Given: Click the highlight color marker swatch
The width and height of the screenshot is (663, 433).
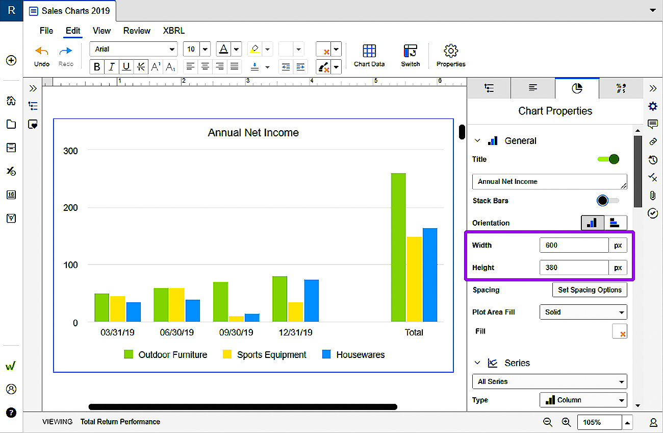Looking at the screenshot, I should pos(255,49).
